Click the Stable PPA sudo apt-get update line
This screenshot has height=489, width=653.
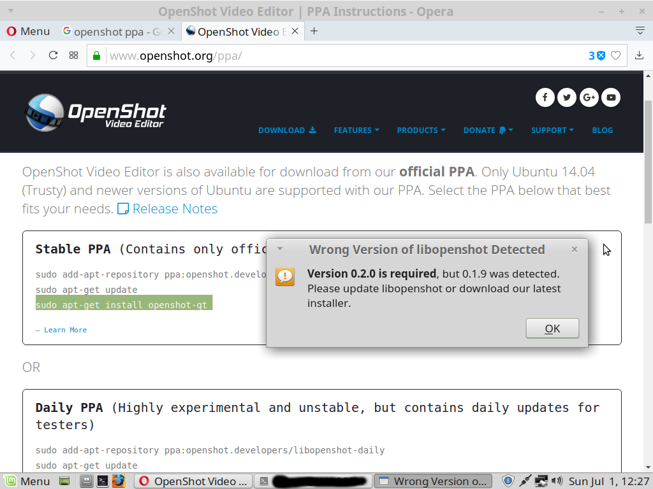coord(86,290)
